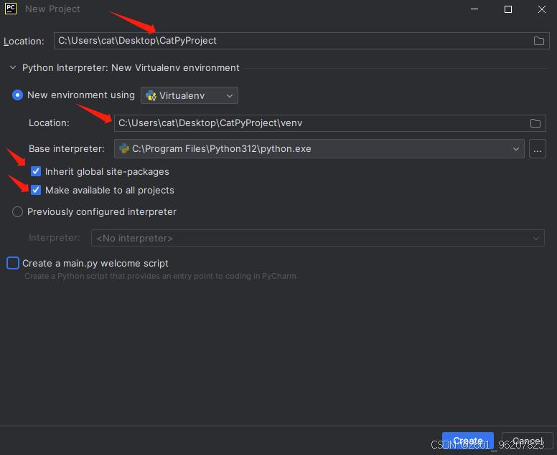Viewport: 557px width, 455px height.
Task: Click the PyCharm logo in title bar
Action: tap(11, 9)
